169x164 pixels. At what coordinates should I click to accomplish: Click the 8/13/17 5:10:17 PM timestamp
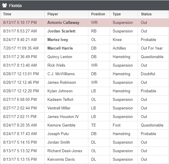point(20,23)
